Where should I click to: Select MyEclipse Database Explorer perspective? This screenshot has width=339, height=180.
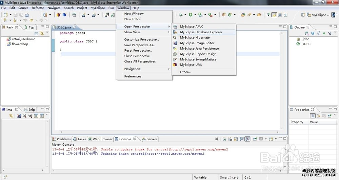click(x=201, y=32)
